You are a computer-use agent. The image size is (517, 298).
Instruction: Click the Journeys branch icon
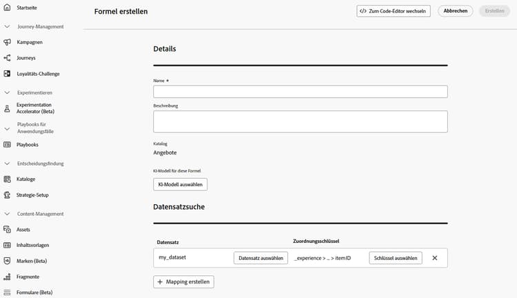7,58
